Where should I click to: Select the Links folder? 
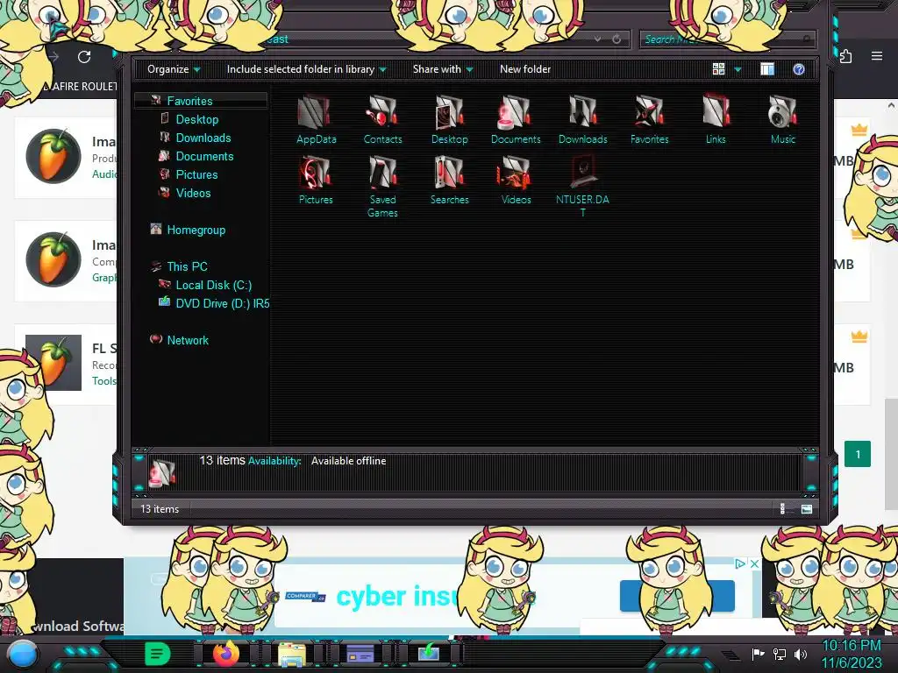[x=716, y=120]
